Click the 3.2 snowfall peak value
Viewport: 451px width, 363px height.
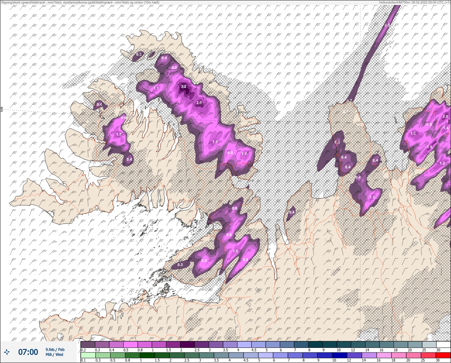coord(184,86)
